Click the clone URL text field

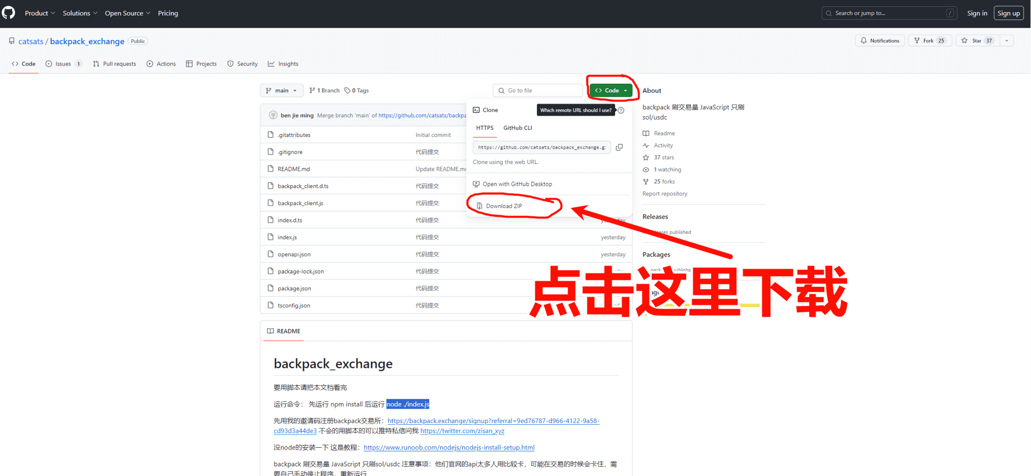542,147
